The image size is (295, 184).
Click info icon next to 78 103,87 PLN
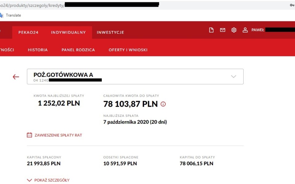pos(163,104)
